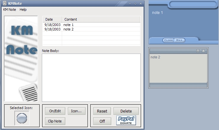This screenshot has height=130, width=219.
Task: Click the Content column header
Action: click(101, 19)
